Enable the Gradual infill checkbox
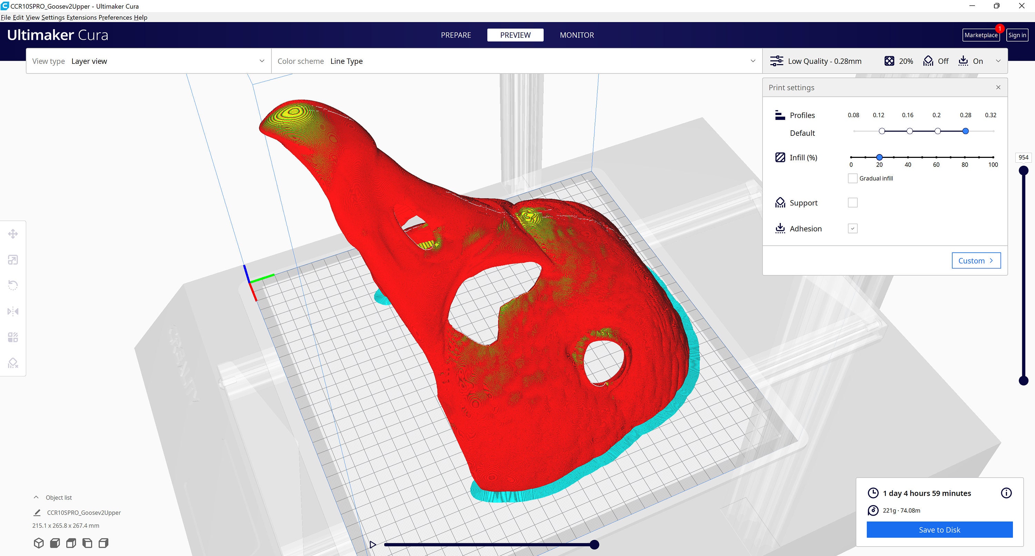The image size is (1035, 556). coord(852,178)
